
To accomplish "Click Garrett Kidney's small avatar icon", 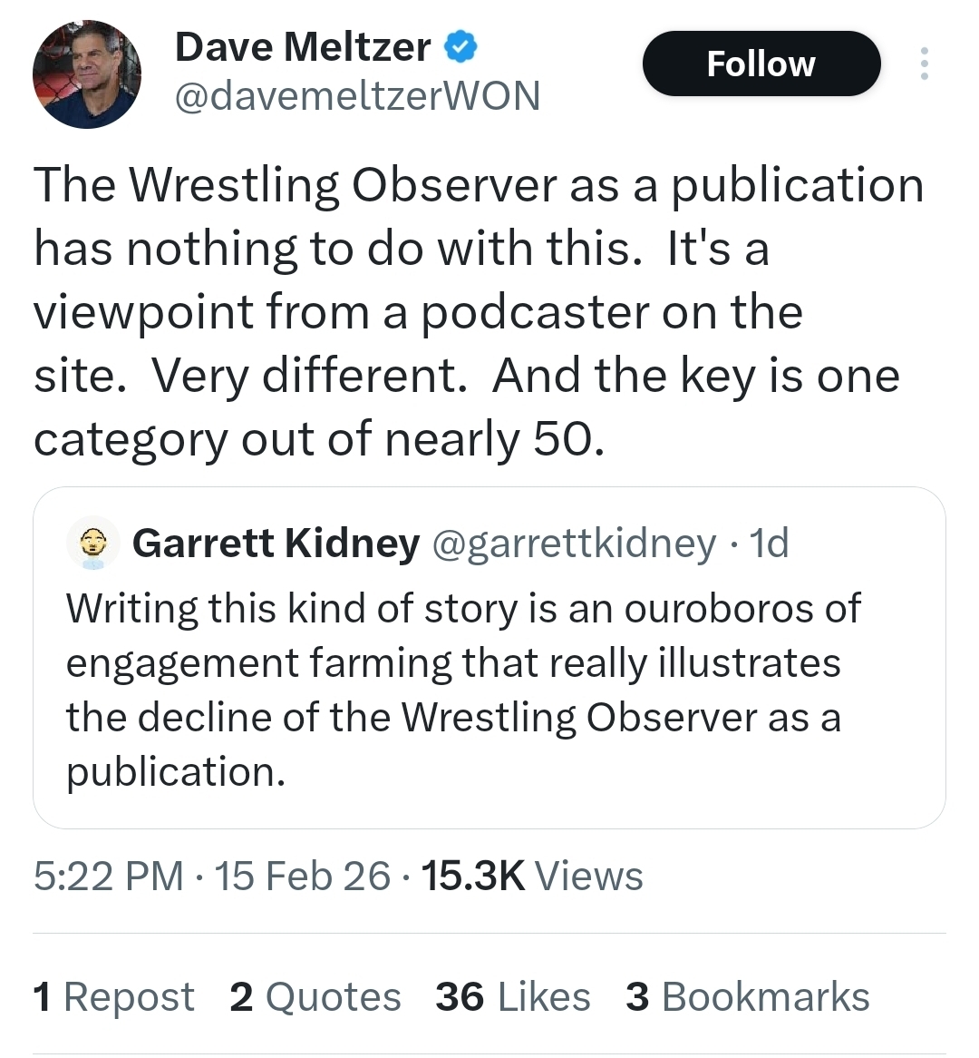I will pos(92,543).
